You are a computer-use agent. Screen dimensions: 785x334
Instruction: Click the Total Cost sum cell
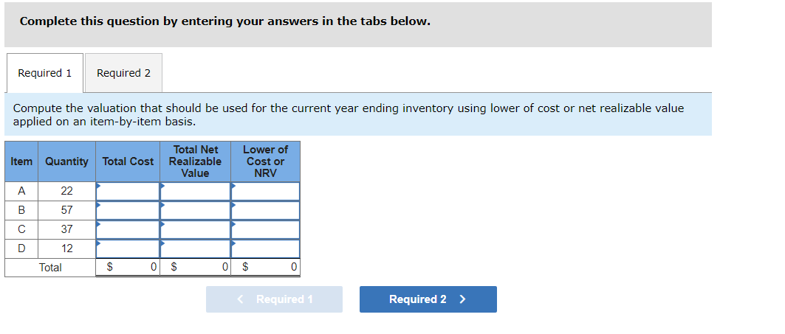128,268
